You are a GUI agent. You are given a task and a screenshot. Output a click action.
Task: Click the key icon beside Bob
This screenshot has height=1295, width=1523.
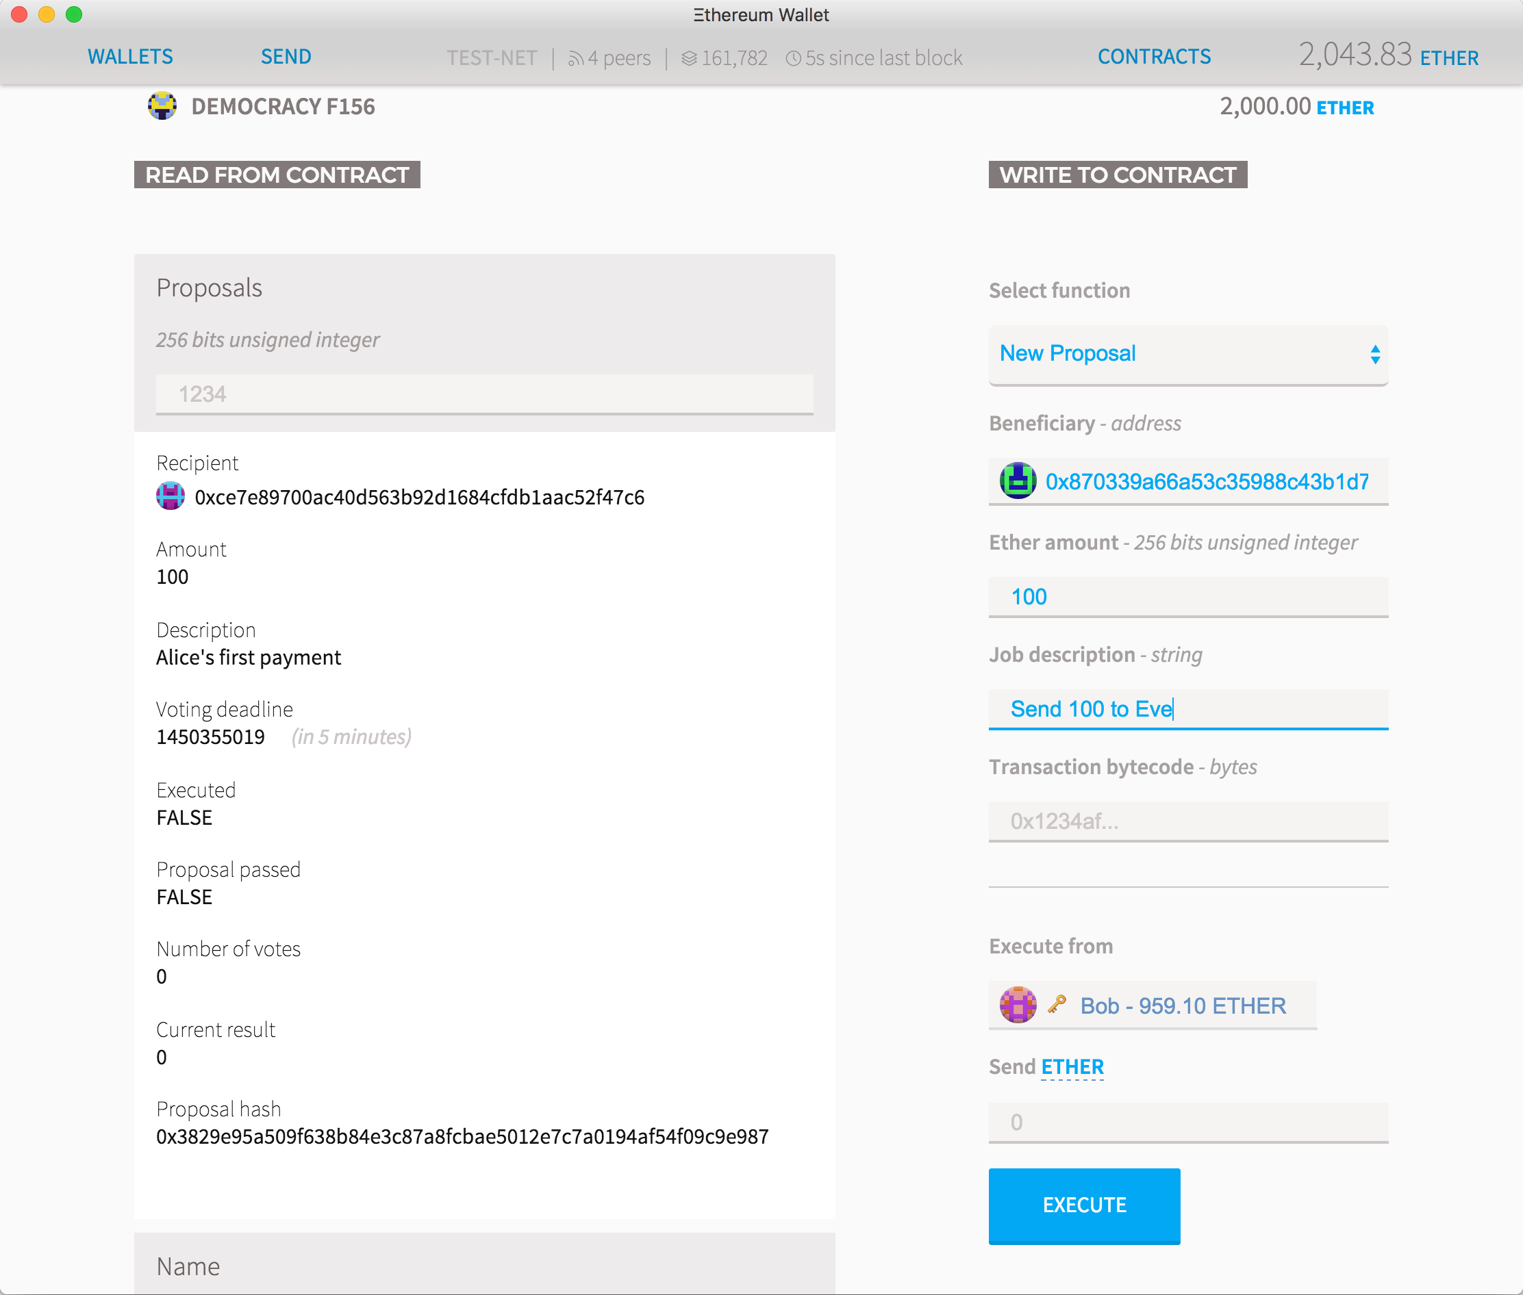coord(1057,1004)
